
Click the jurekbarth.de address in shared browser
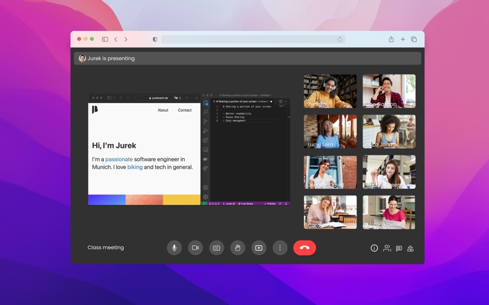click(159, 98)
